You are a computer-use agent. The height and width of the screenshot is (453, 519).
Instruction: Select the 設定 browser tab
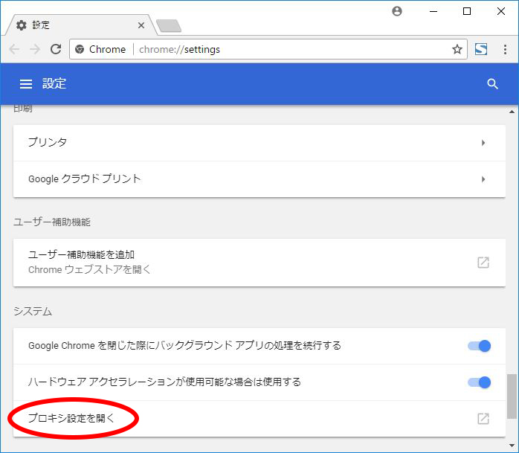tap(74, 25)
